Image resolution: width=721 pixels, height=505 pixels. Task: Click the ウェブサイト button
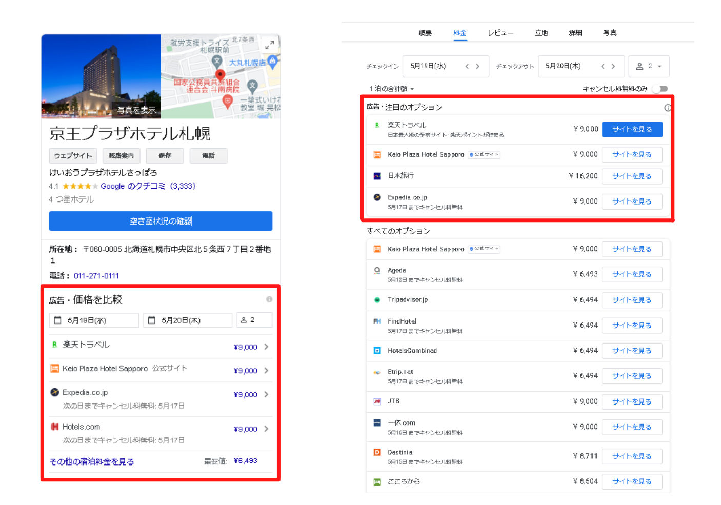pyautogui.click(x=73, y=156)
